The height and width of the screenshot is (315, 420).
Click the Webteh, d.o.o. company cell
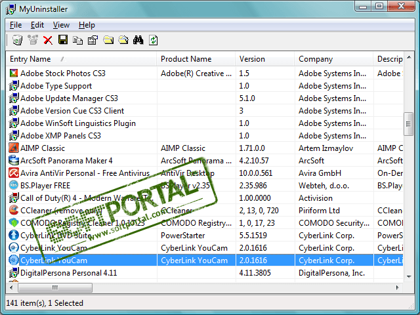coord(324,185)
